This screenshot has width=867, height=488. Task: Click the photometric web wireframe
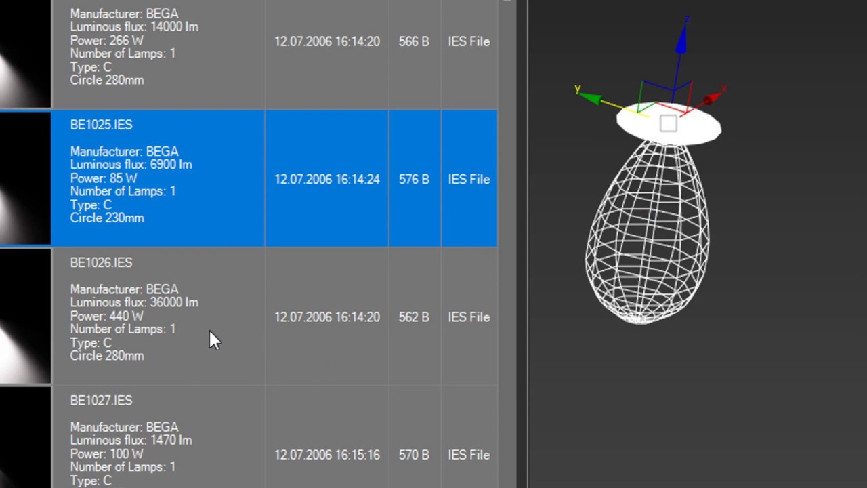647,232
